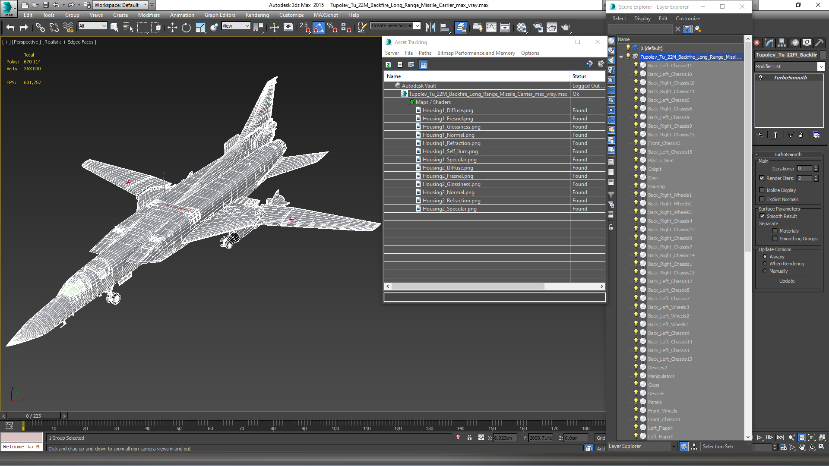Image resolution: width=829 pixels, height=466 pixels.
Task: Select the Manually update radio button
Action: (765, 271)
